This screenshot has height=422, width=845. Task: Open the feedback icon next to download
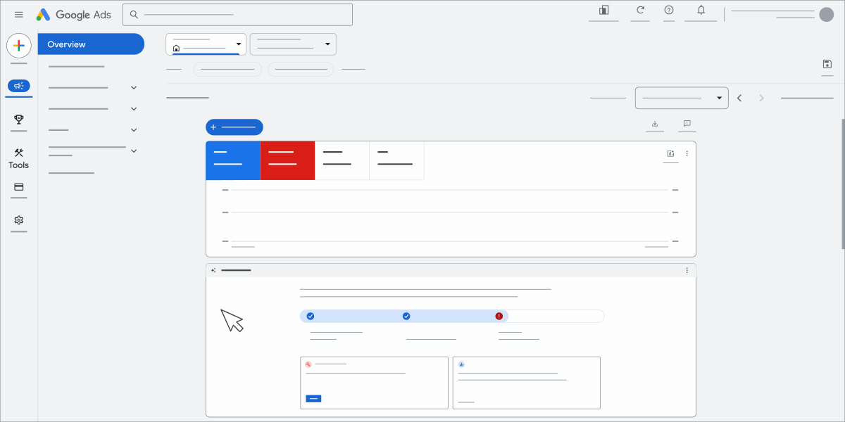[687, 124]
